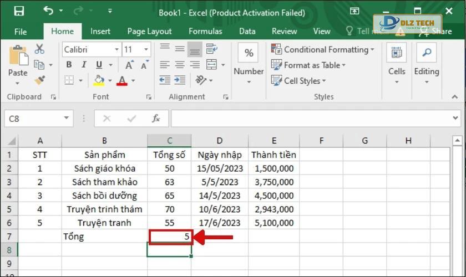This screenshot has width=466, height=277.
Task: Open the Calibri font name dropdown
Action: point(117,49)
